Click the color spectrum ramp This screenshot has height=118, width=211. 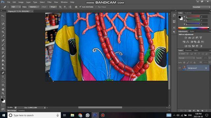click(x=194, y=28)
